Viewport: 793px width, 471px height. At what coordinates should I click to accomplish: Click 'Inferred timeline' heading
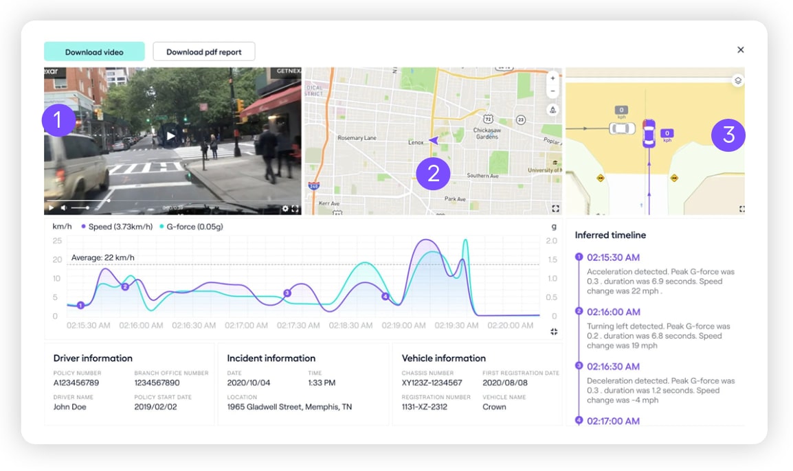(610, 235)
